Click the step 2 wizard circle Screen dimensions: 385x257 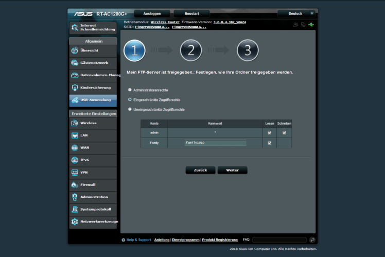pos(191,50)
